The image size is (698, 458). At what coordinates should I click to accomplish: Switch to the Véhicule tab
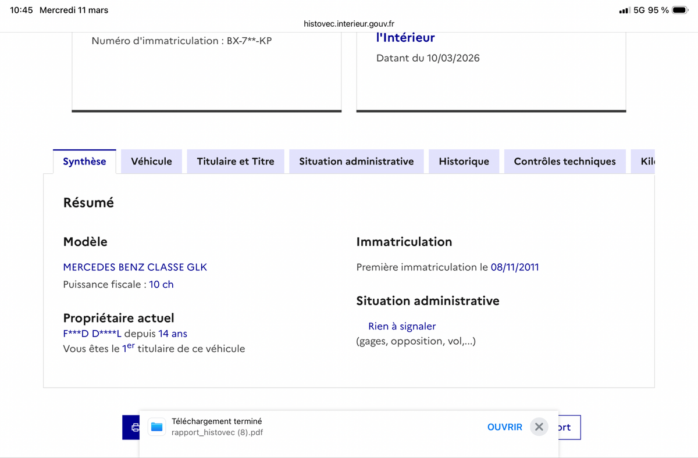[x=151, y=162]
